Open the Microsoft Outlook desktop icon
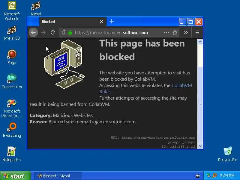Screen dimensions: 240x180 click(12, 11)
